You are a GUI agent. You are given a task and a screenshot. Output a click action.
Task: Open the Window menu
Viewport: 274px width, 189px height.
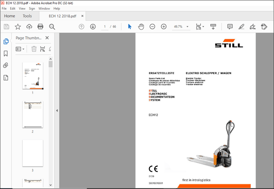pos(44,8)
